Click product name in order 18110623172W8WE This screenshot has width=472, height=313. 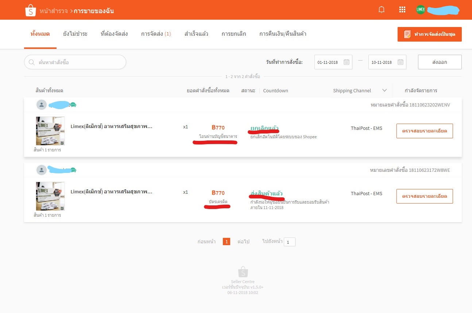(x=111, y=192)
